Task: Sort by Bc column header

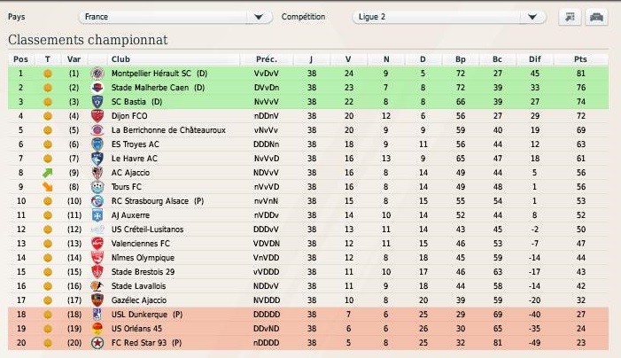Action: (498, 59)
